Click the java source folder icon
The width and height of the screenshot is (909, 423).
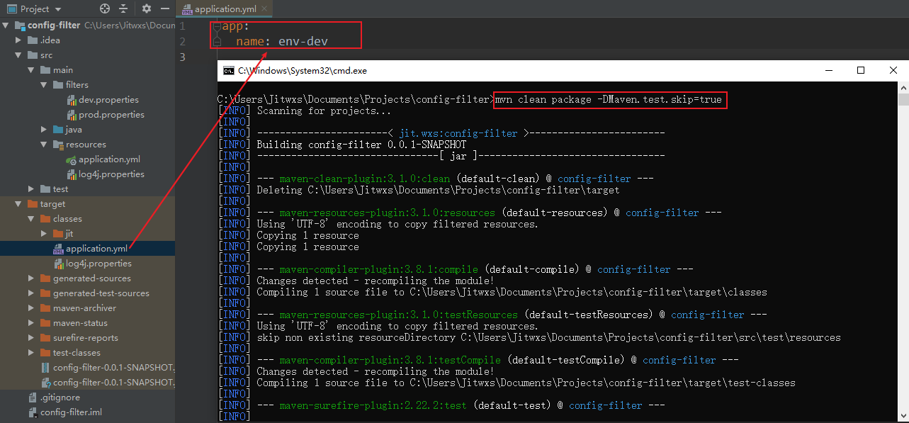[x=58, y=130]
